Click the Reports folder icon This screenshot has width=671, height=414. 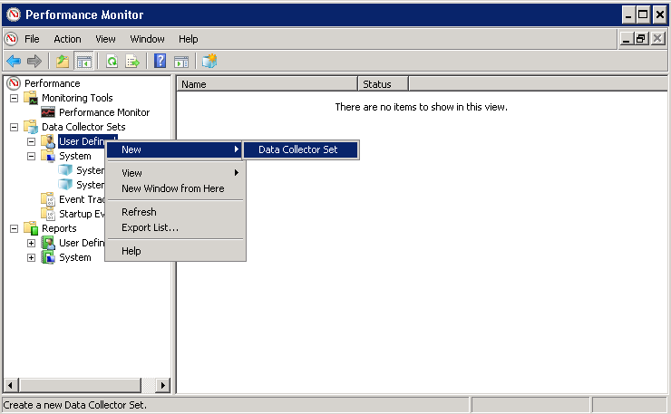tap(31, 228)
